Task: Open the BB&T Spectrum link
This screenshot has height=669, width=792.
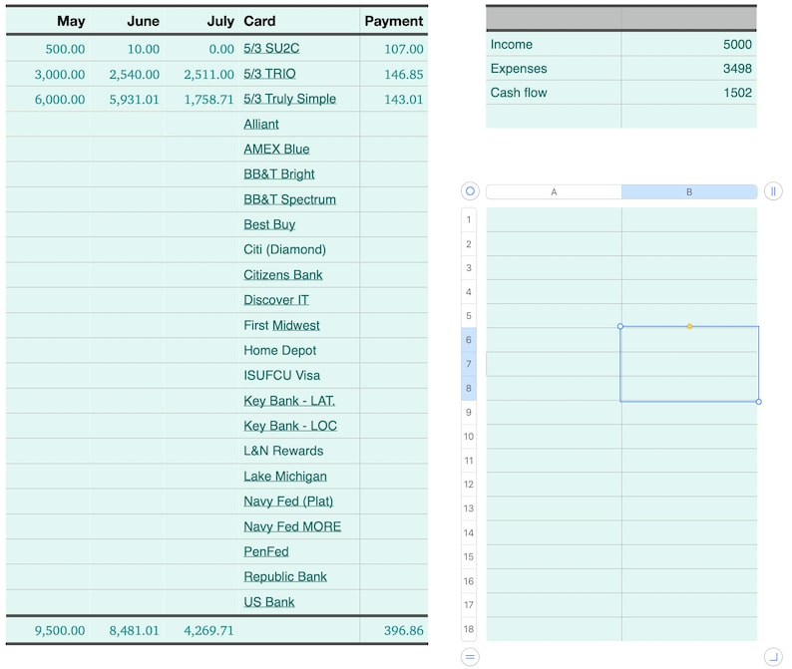Action: (289, 200)
